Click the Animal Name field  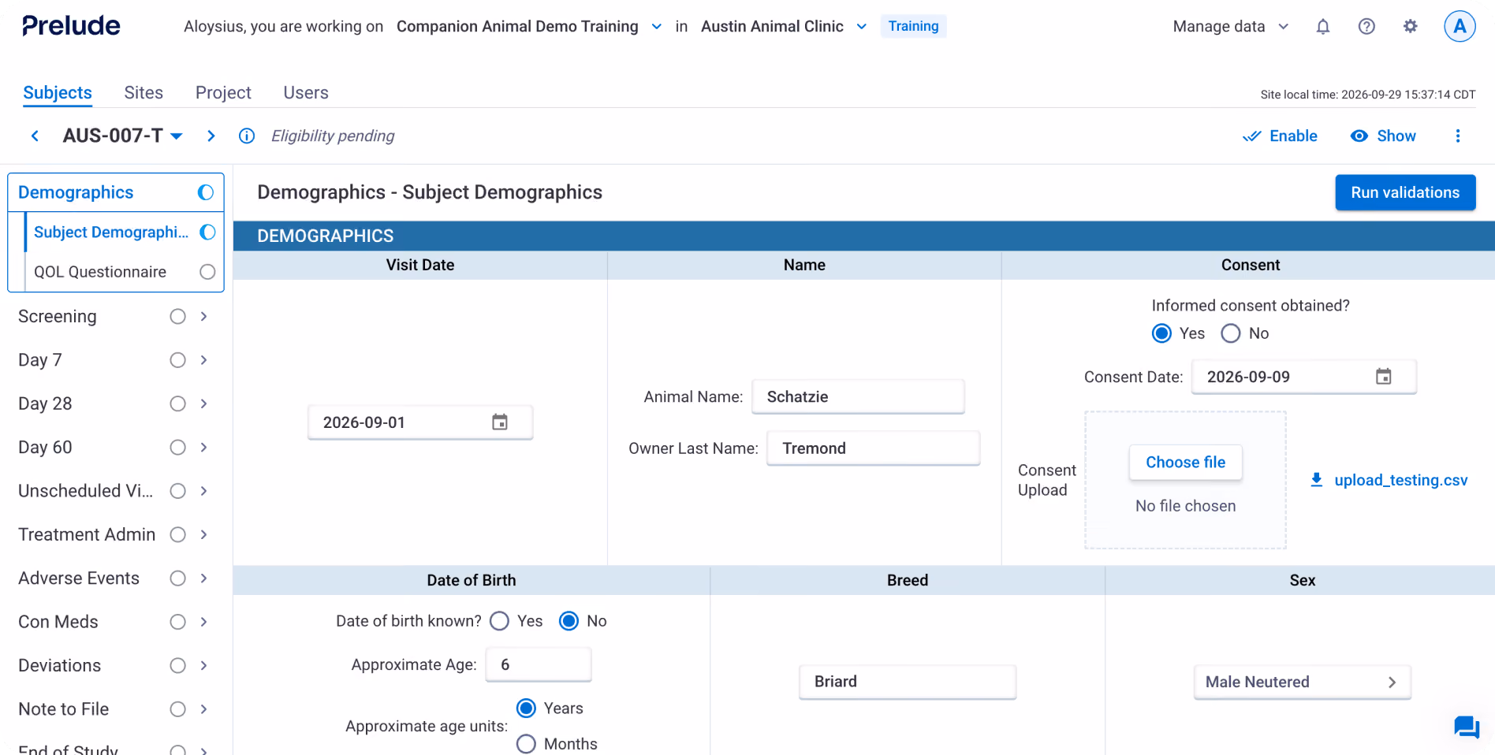click(x=858, y=396)
